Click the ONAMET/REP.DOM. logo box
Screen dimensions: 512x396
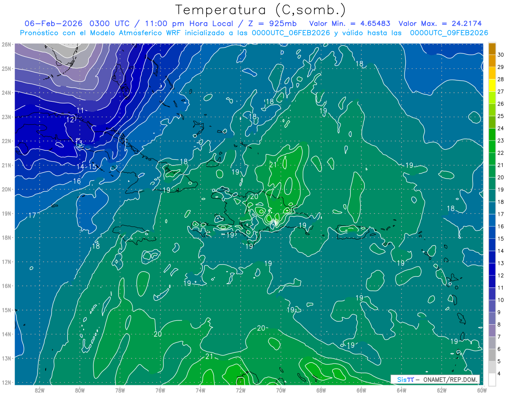(x=435, y=379)
